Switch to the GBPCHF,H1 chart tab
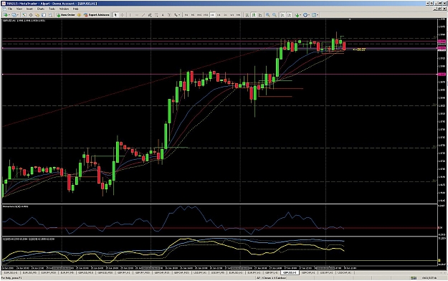 [308, 273]
